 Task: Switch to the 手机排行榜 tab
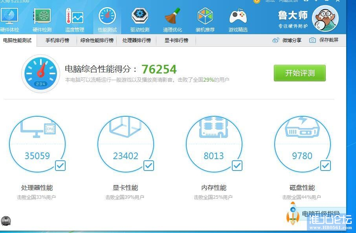tap(57, 40)
